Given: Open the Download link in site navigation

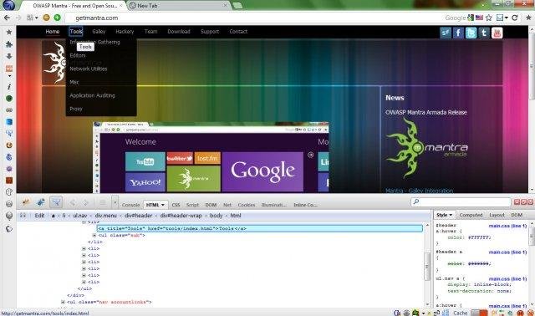Looking at the screenshot, I should pos(179,32).
